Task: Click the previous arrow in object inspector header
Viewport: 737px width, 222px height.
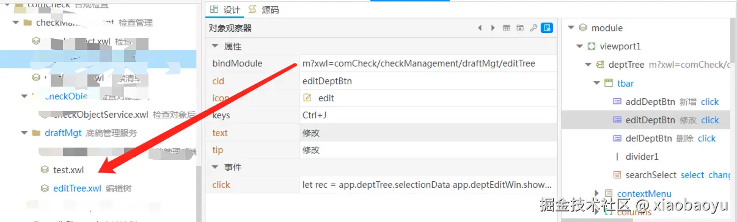Action: (x=480, y=28)
